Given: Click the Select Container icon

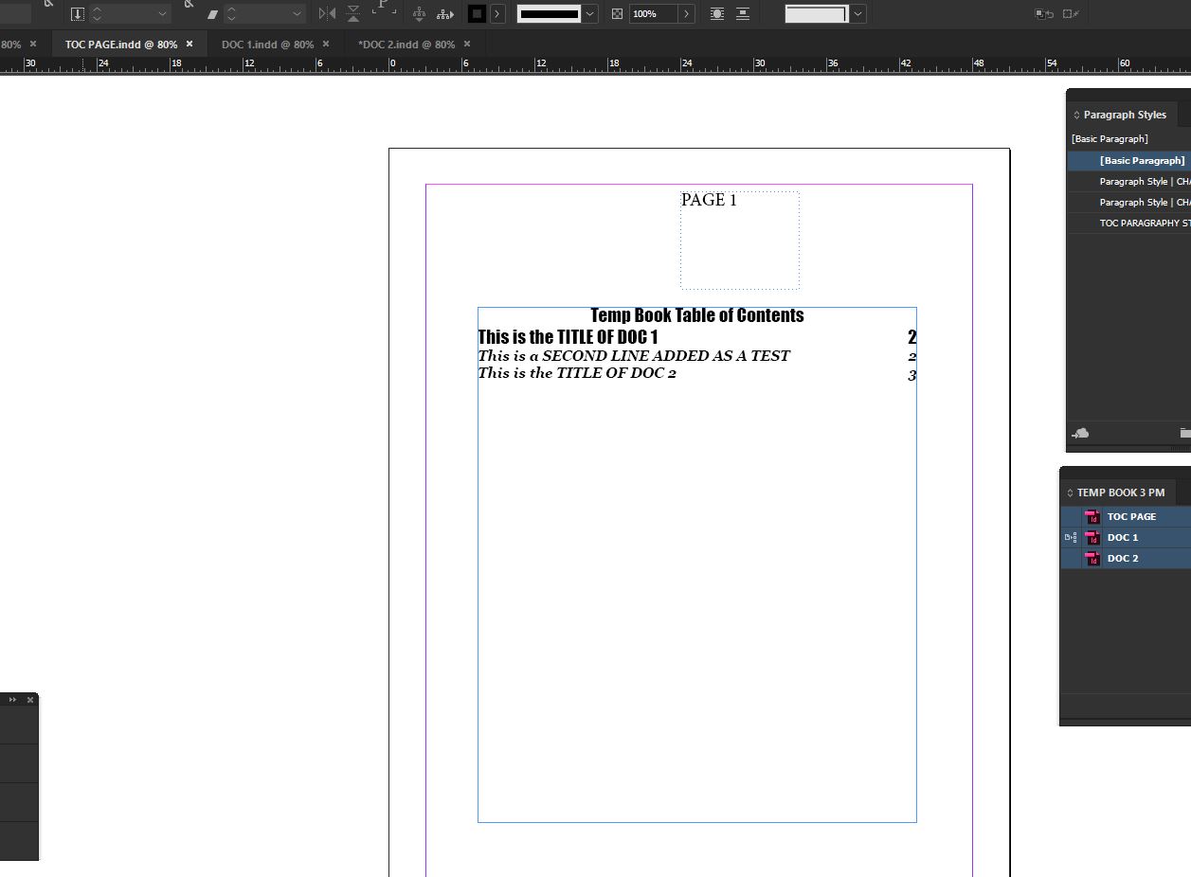Looking at the screenshot, I should point(419,14).
